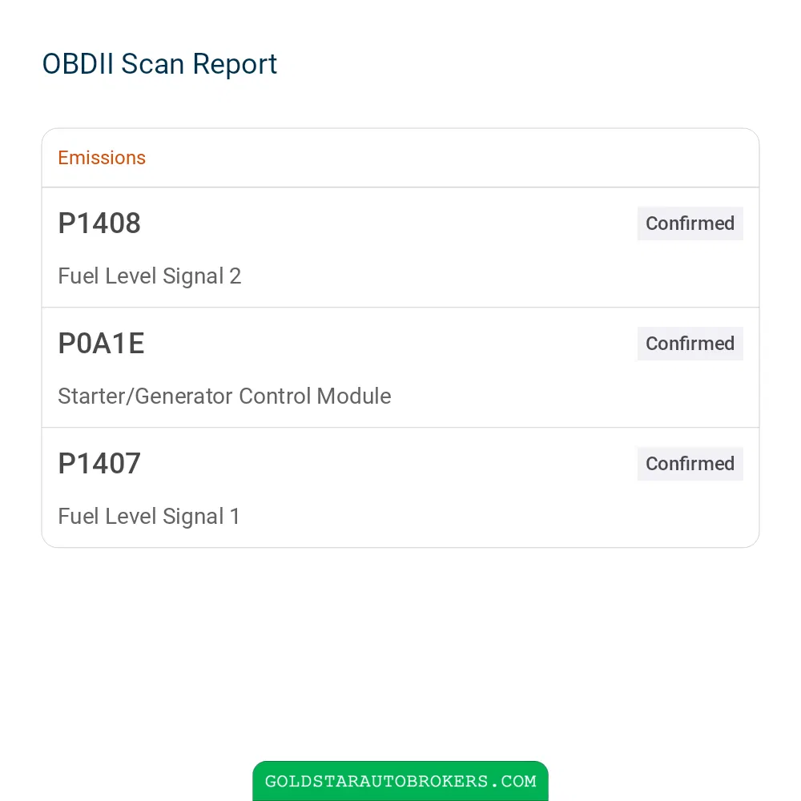Select the Fuel Level Signal 2 description

[x=149, y=276]
